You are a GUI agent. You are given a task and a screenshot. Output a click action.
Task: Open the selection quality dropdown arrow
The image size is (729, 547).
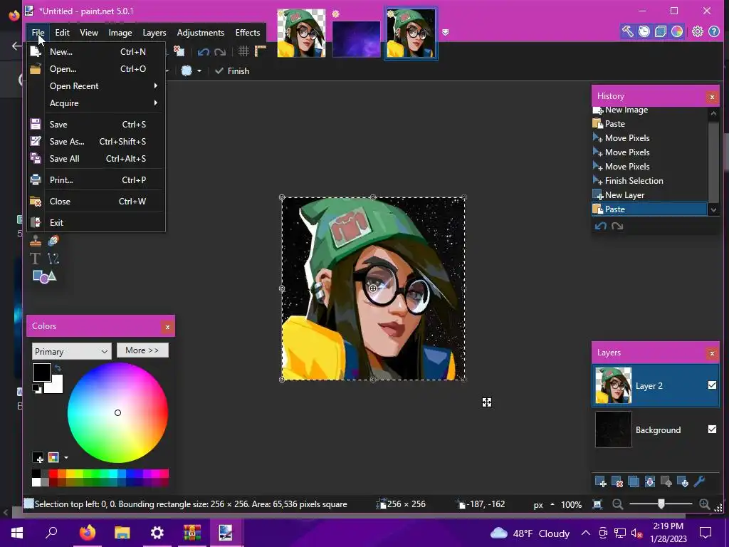(199, 71)
